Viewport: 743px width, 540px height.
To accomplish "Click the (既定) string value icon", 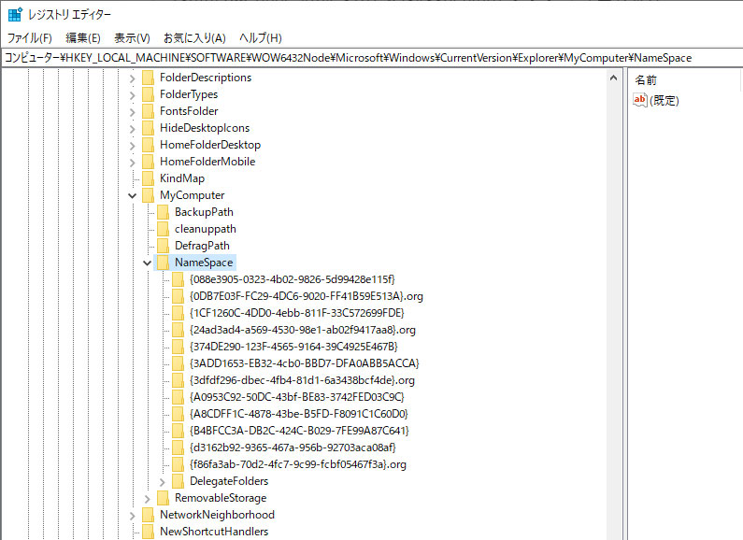I will pyautogui.click(x=639, y=100).
